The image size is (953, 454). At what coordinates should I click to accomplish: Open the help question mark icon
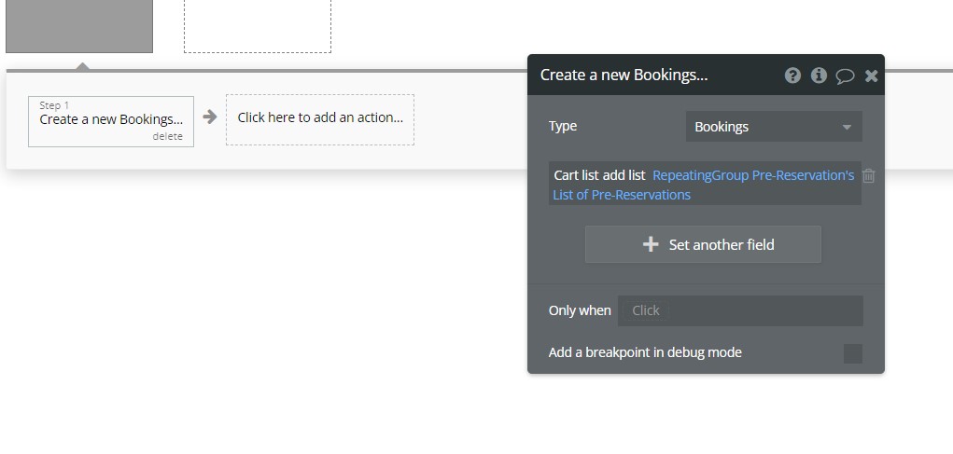pyautogui.click(x=792, y=76)
